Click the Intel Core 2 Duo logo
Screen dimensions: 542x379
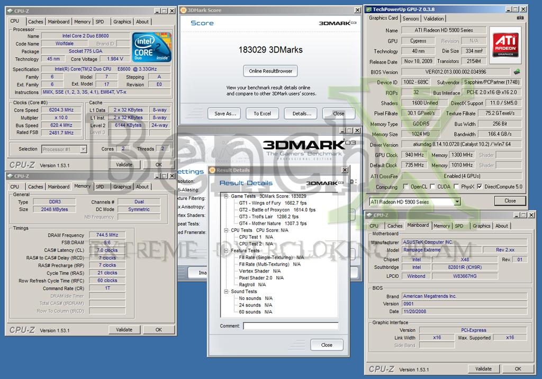[151, 47]
